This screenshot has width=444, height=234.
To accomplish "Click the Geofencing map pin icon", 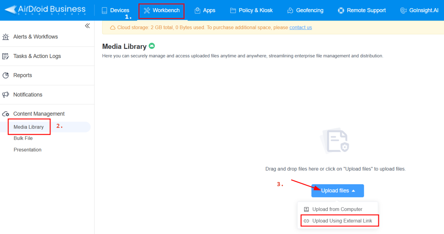I will pyautogui.click(x=290, y=10).
